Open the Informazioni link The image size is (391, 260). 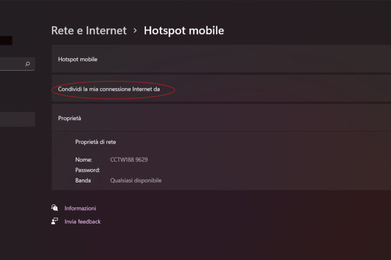[80, 208]
